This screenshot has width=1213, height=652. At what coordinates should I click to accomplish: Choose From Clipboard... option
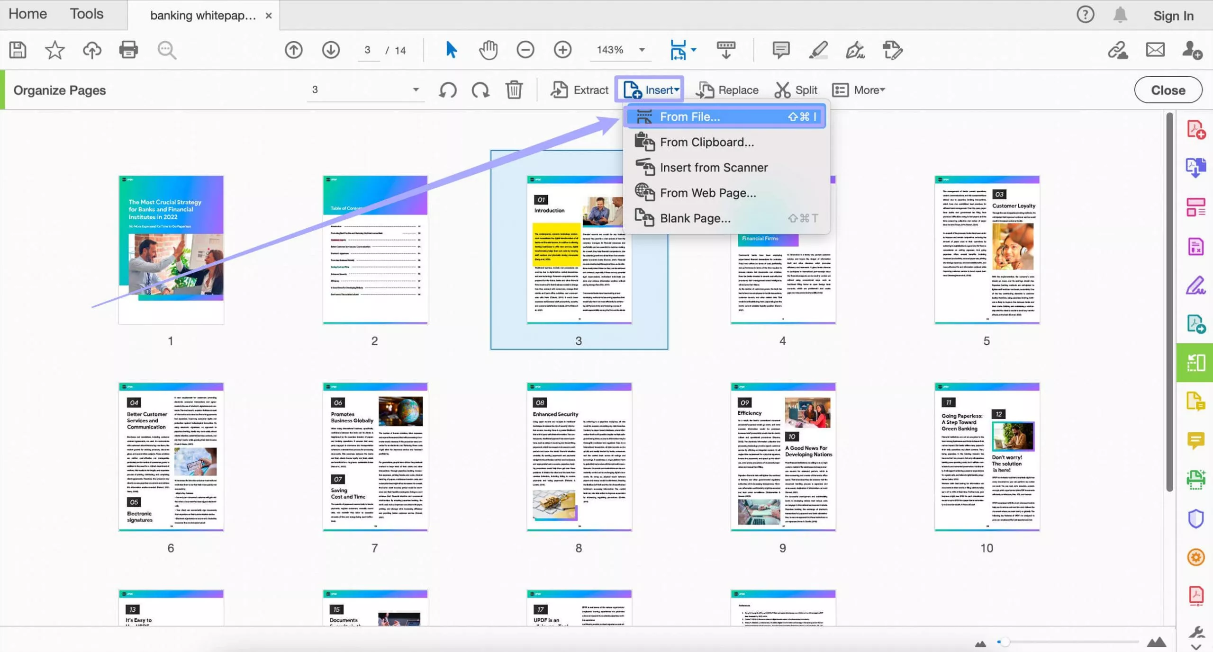(725, 142)
